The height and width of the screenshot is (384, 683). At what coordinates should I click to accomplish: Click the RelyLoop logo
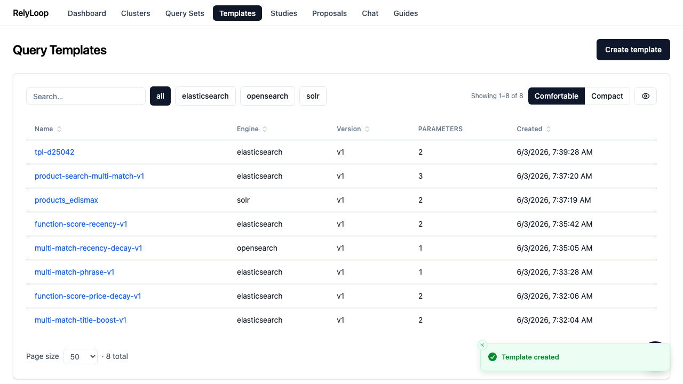click(30, 13)
